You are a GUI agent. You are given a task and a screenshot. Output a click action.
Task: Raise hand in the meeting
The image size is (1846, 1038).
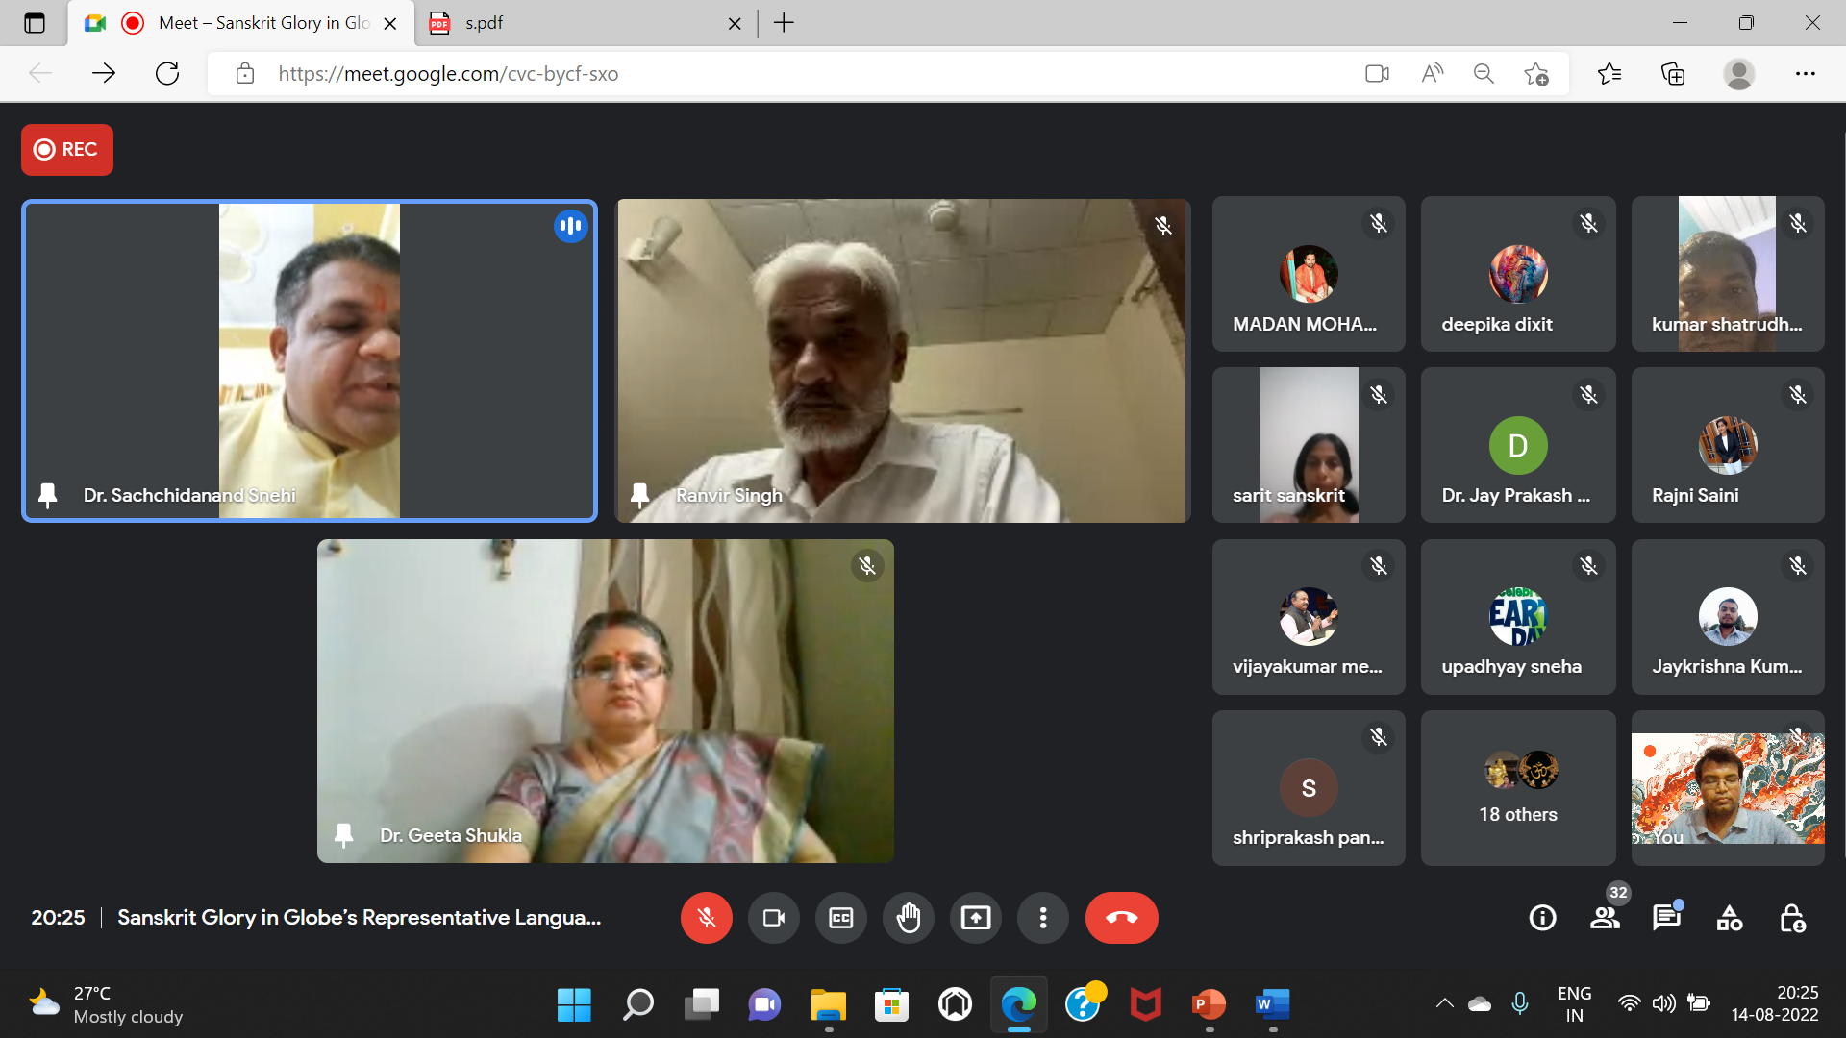[908, 918]
